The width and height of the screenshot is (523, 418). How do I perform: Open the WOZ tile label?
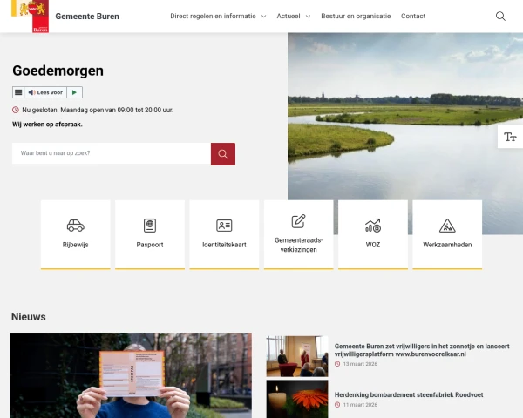[373, 245]
